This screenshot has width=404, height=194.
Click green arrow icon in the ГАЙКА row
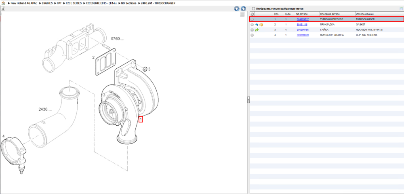tap(257, 30)
